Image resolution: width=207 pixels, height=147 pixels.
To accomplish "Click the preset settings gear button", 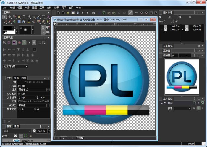I will [194, 108].
